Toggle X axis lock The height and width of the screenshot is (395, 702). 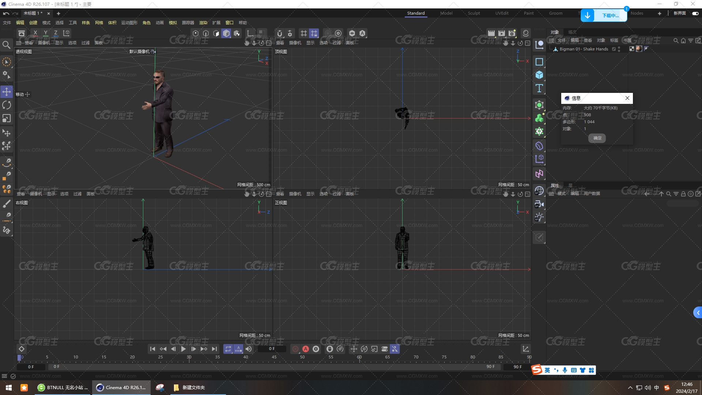point(35,33)
